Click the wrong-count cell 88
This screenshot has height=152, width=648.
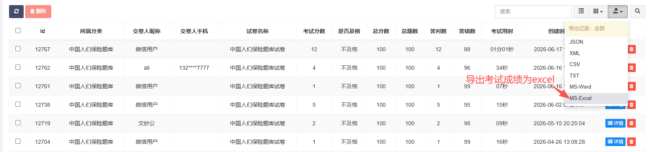point(467,49)
